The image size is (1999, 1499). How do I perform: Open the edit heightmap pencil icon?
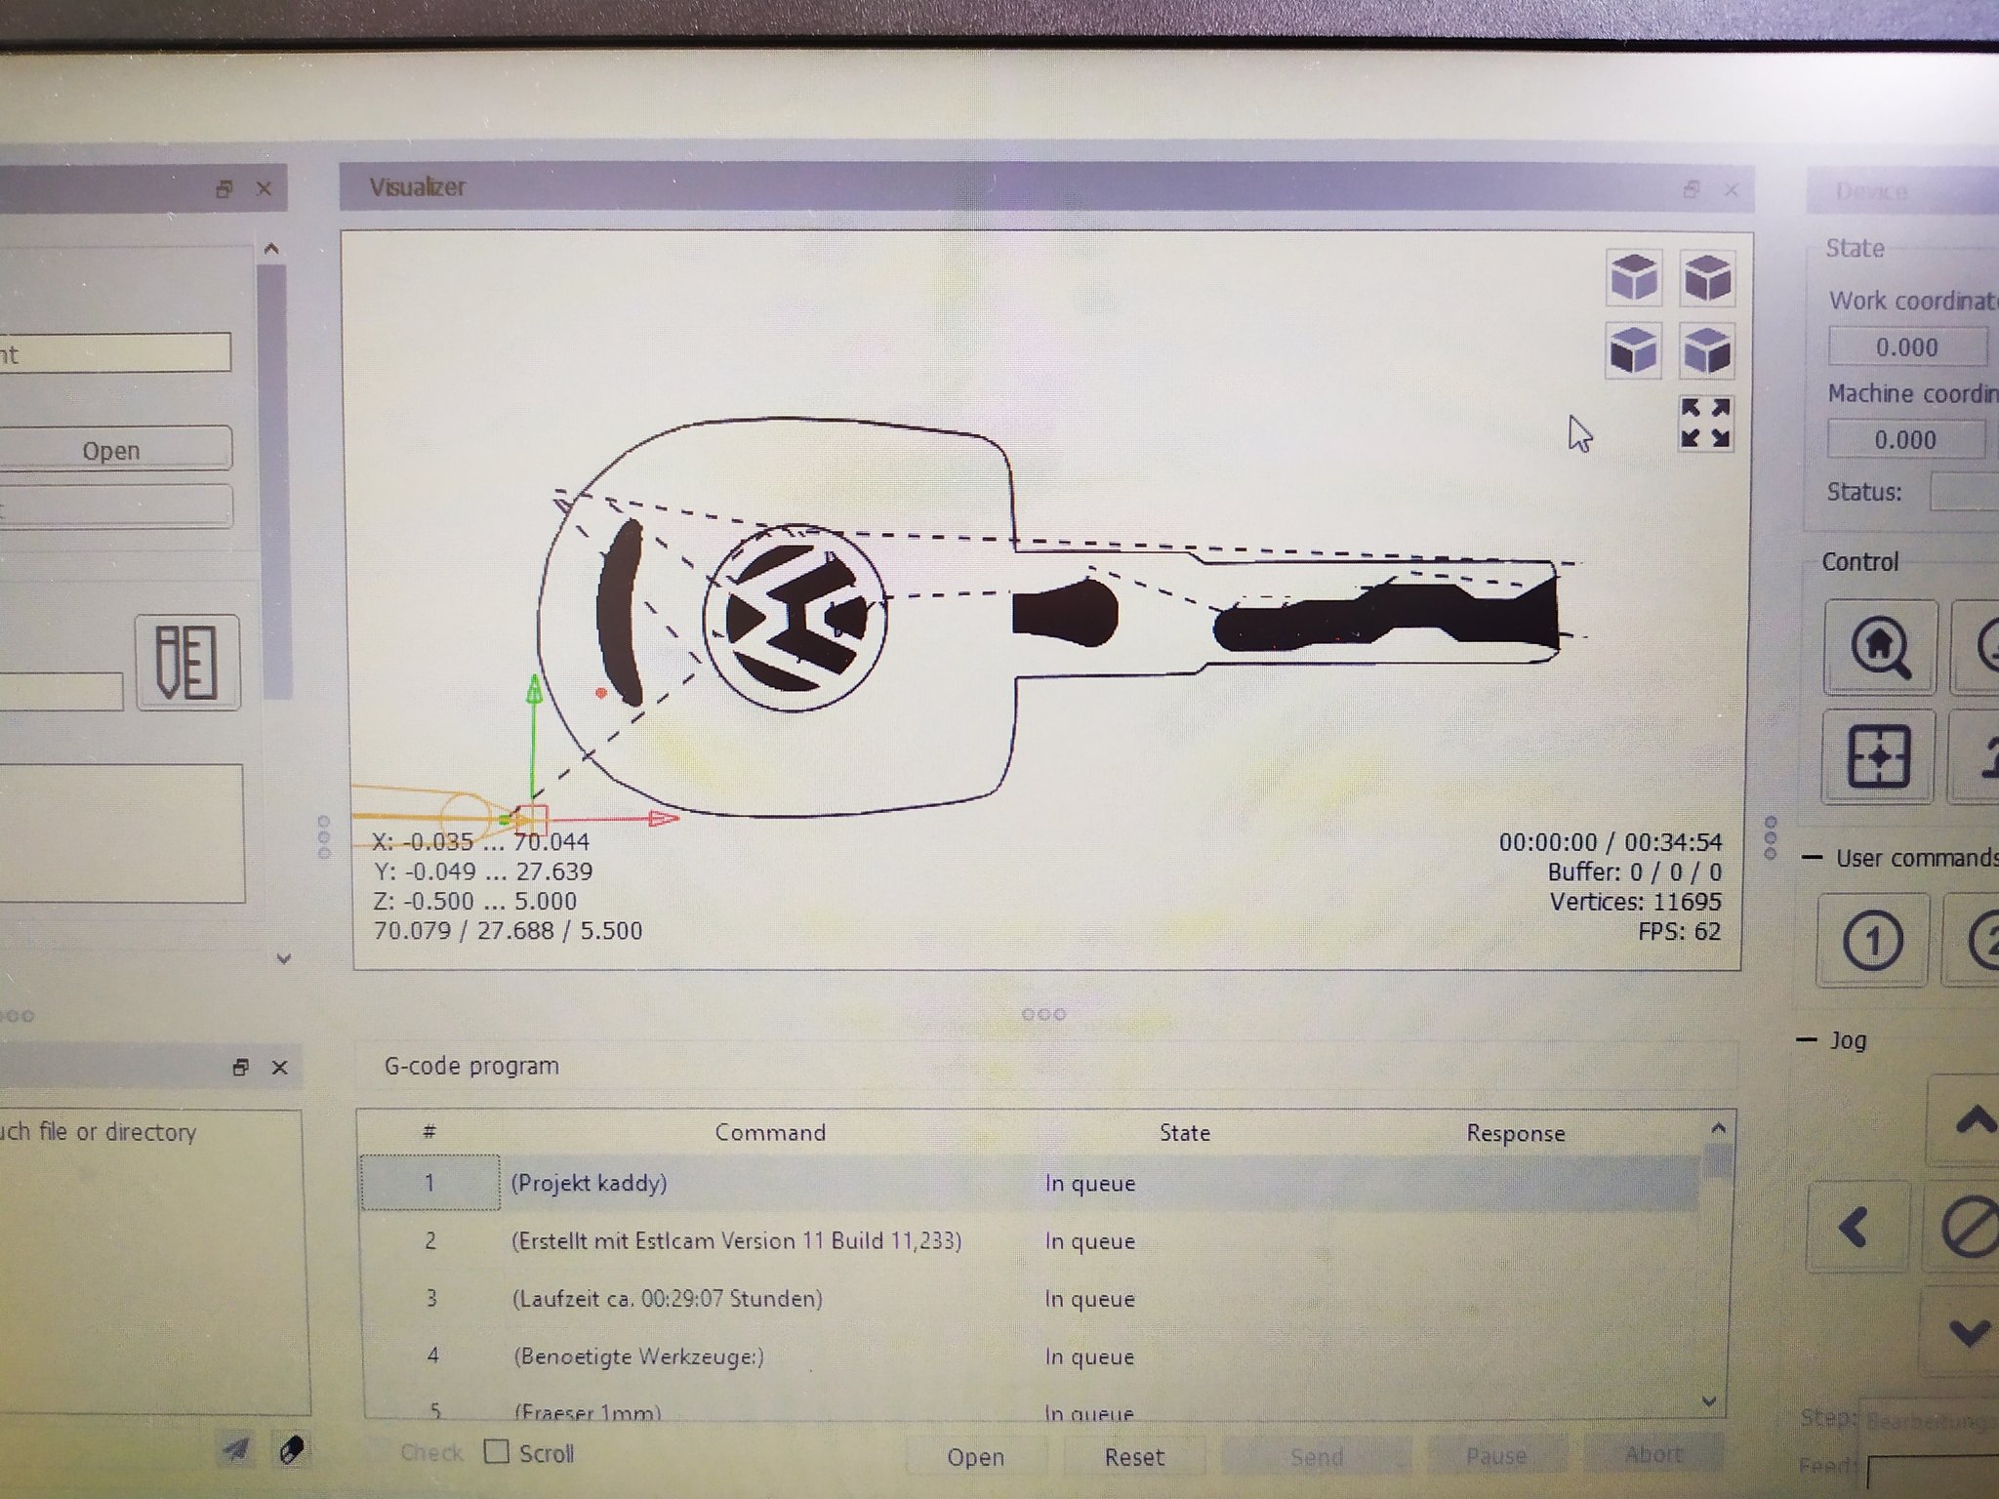tap(186, 663)
